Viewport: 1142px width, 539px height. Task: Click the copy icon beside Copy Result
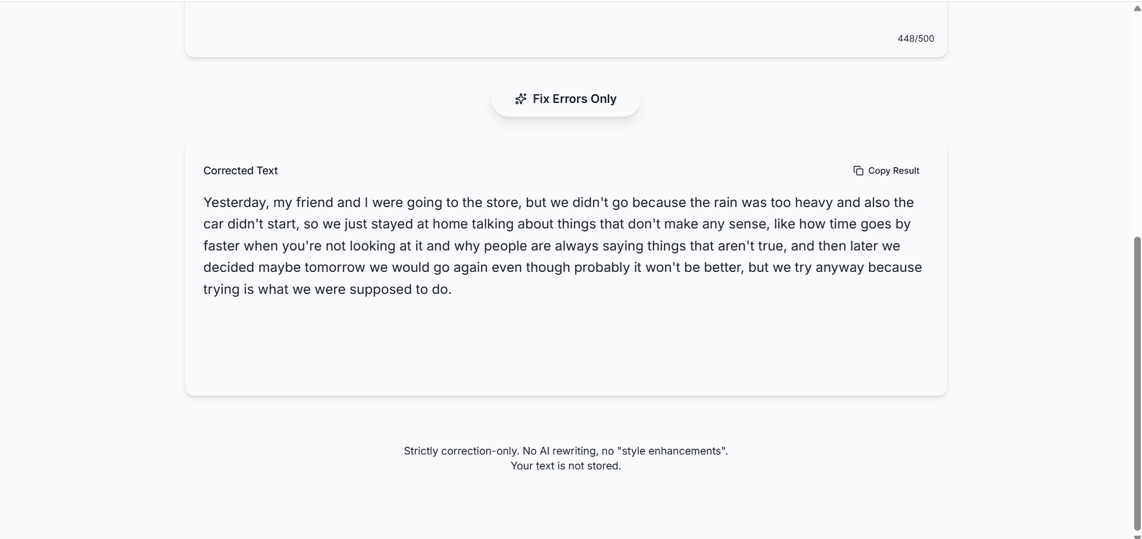(858, 171)
